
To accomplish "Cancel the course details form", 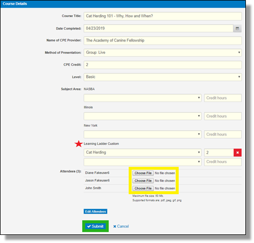I will pyautogui.click(x=121, y=226).
